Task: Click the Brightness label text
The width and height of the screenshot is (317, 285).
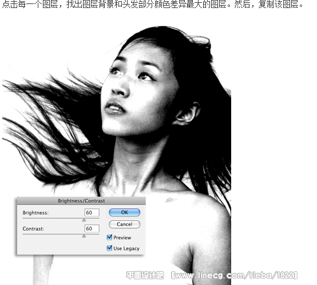Action: 35,213
